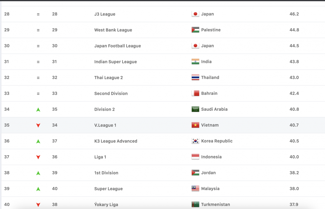This screenshot has height=209, width=325.
Task: Select the Indian Super League name
Action: (116, 62)
